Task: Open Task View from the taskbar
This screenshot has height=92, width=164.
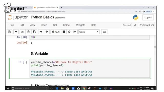Action: tap(51, 88)
